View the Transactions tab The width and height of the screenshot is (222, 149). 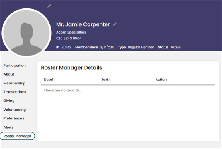[15, 92]
